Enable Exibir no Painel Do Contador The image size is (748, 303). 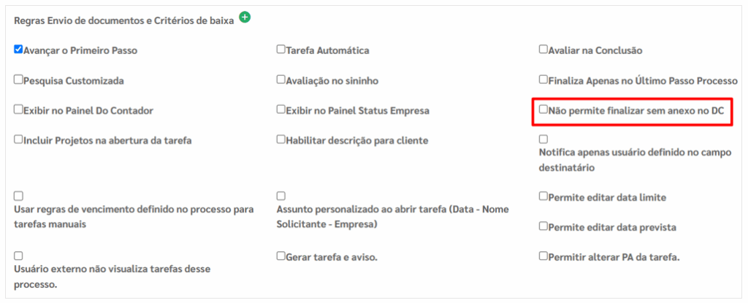[x=19, y=110]
